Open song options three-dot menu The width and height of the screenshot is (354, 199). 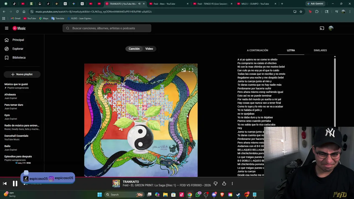(x=232, y=184)
